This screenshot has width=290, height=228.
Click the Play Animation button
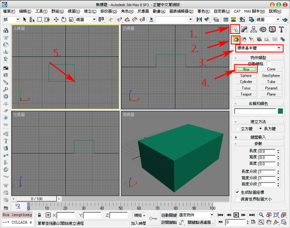click(x=236, y=215)
